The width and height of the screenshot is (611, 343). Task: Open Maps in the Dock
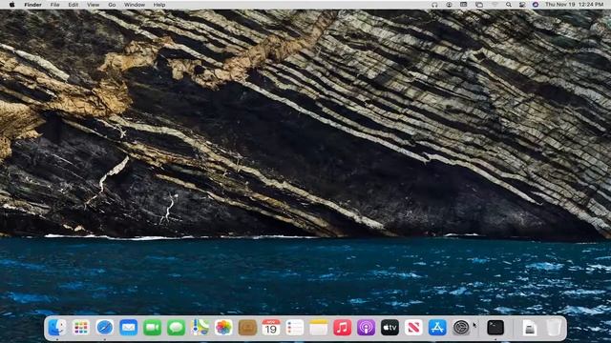[200, 328]
